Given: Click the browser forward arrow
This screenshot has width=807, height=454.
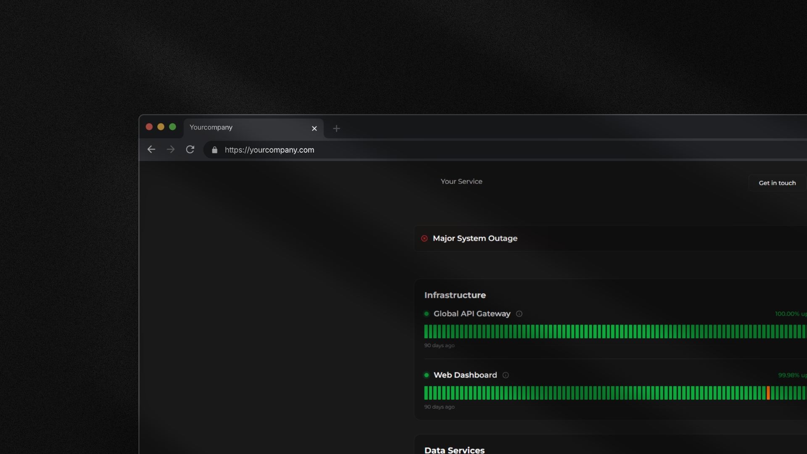Looking at the screenshot, I should tap(171, 150).
